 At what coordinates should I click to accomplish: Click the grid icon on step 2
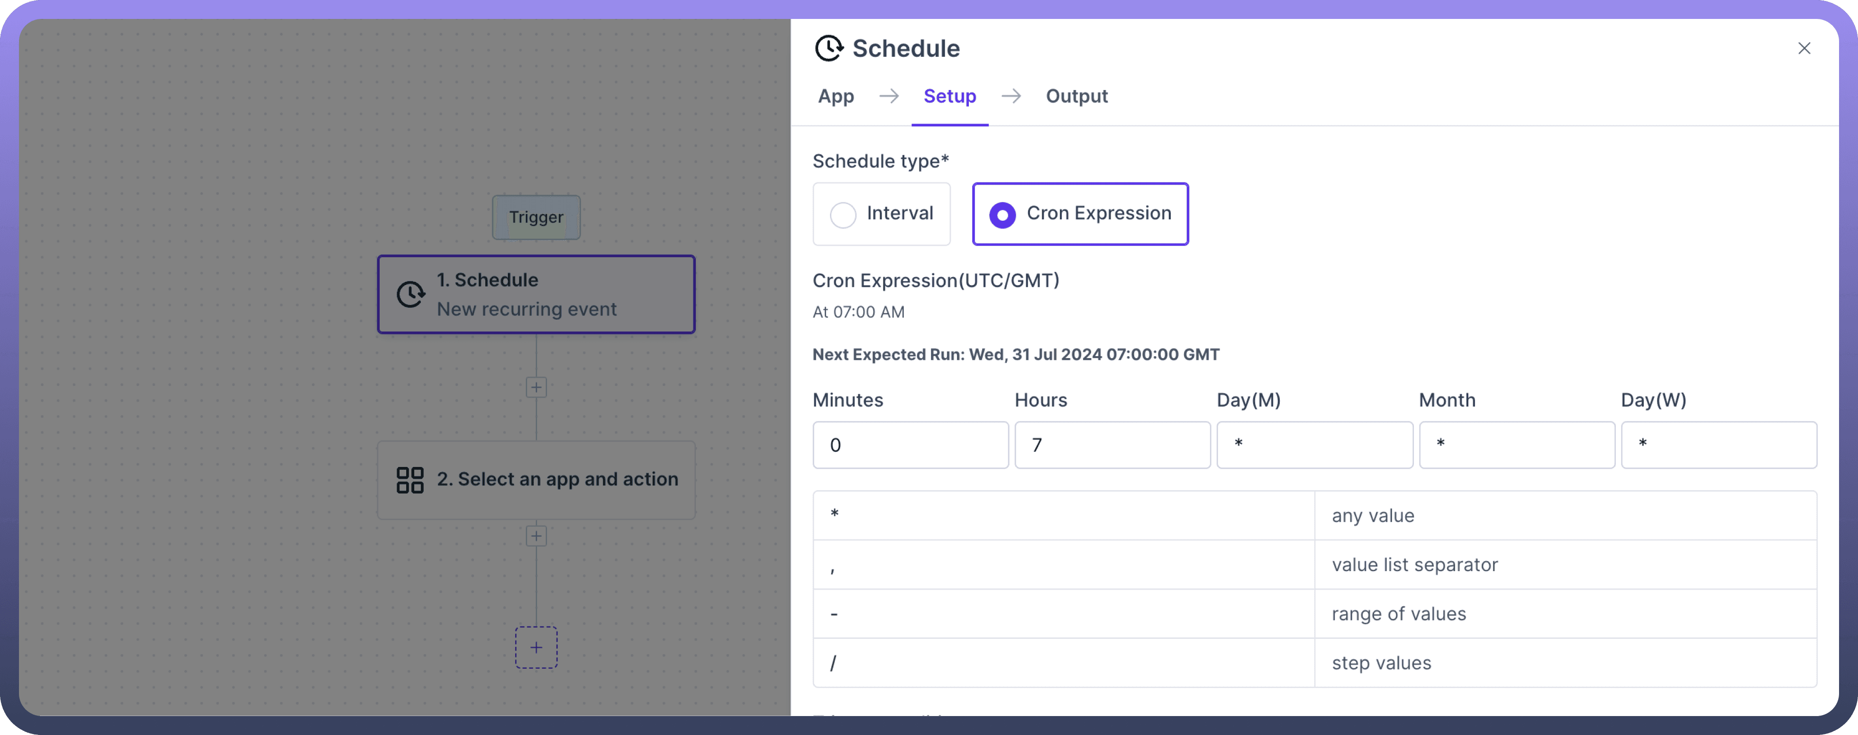pyautogui.click(x=410, y=480)
